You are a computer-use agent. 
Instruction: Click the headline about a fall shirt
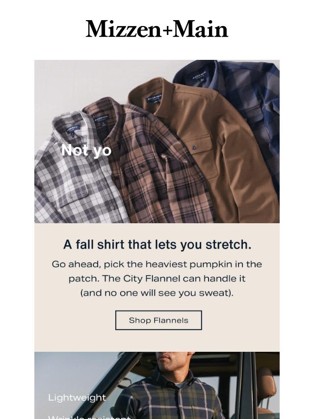157,245
